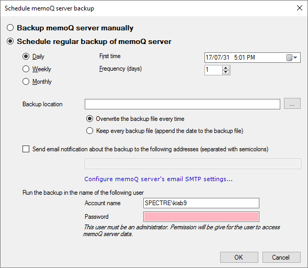Select Backup memoQ server manually option

click(10, 28)
